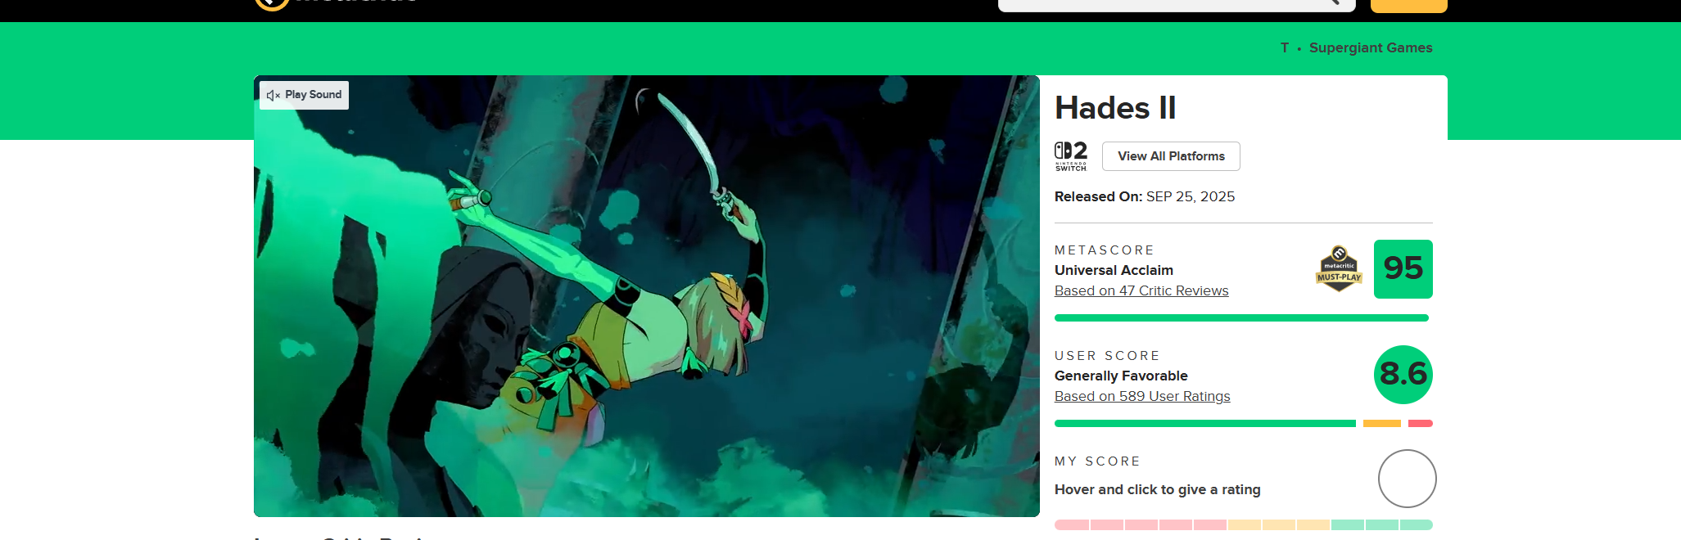Open Supergiant Games developer page
Screen dimensions: 1681x540
pos(1371,47)
